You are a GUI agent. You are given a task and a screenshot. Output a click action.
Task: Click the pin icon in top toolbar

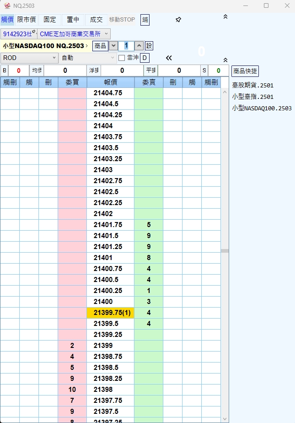pos(178,20)
